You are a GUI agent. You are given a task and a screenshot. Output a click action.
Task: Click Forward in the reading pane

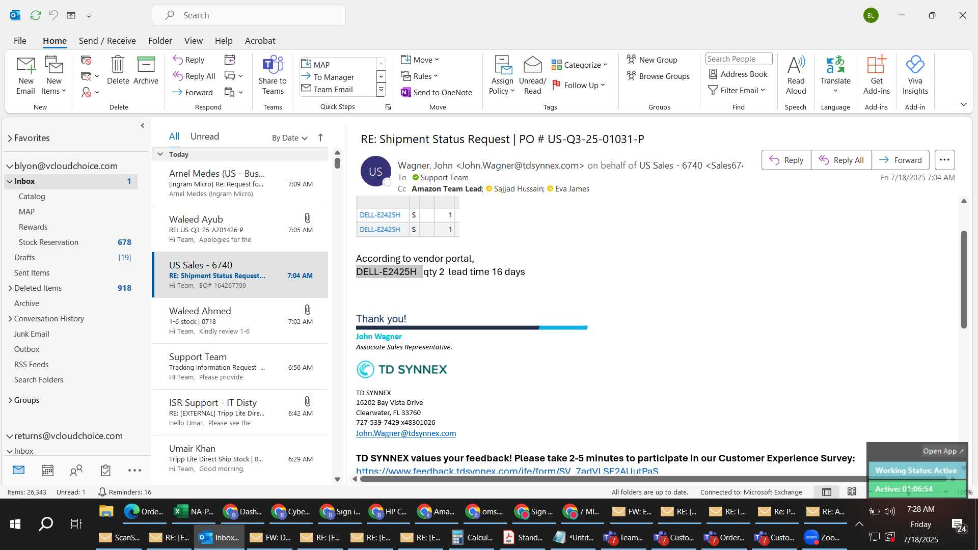[900, 160]
